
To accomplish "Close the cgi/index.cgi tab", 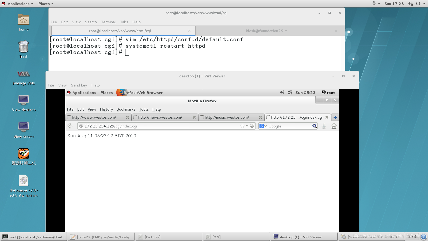I will click(327, 117).
